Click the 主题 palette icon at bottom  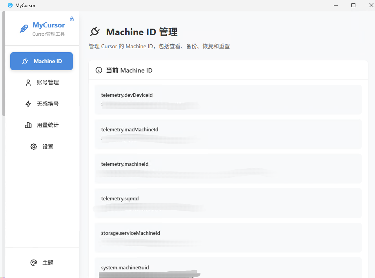(34, 263)
